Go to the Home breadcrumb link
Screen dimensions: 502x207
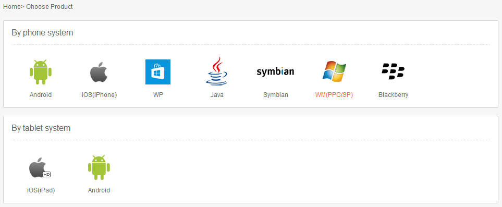(12, 6)
